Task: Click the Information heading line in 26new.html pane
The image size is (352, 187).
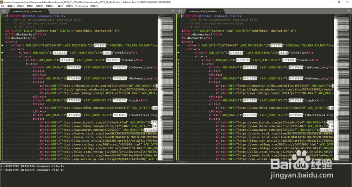Action: (x=95, y=67)
